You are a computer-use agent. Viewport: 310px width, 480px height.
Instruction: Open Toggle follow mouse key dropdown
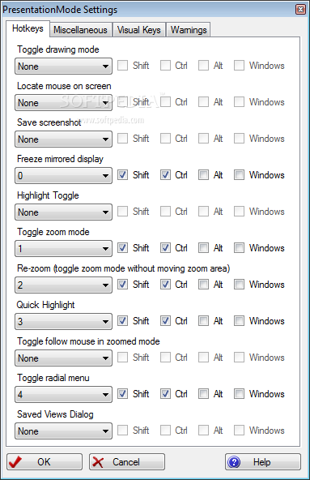(64, 358)
